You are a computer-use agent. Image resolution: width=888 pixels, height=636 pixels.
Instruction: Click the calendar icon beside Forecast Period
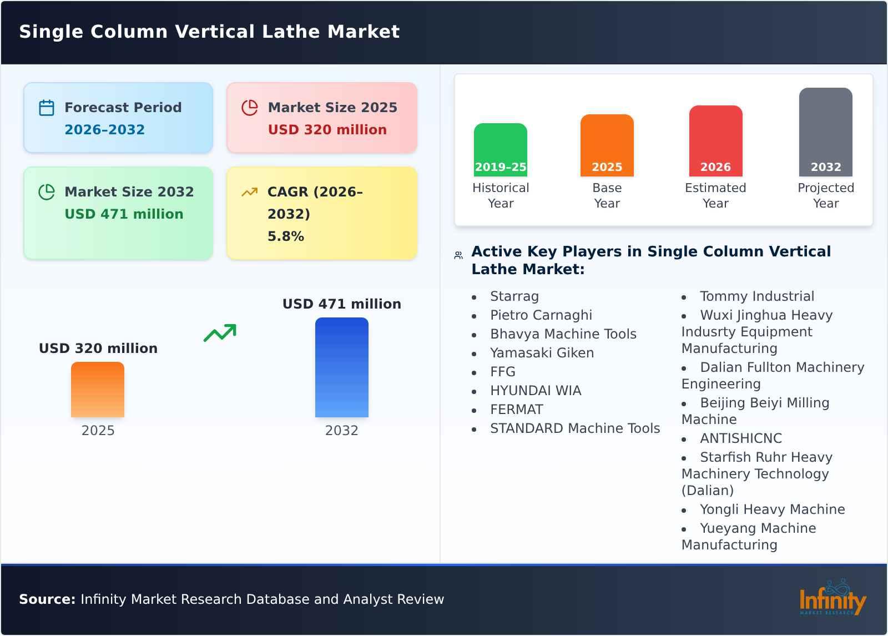pos(47,108)
